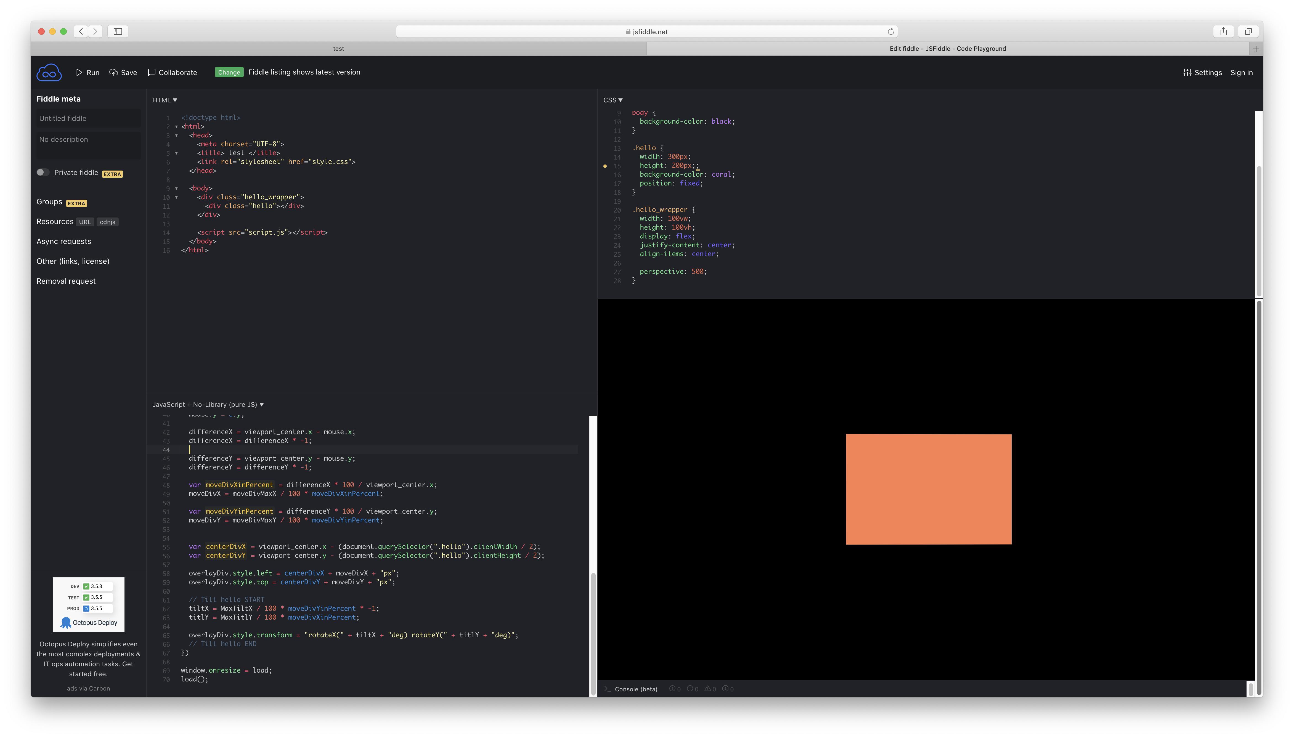The width and height of the screenshot is (1294, 738).
Task: Click the Run play icon
Action: pos(79,73)
